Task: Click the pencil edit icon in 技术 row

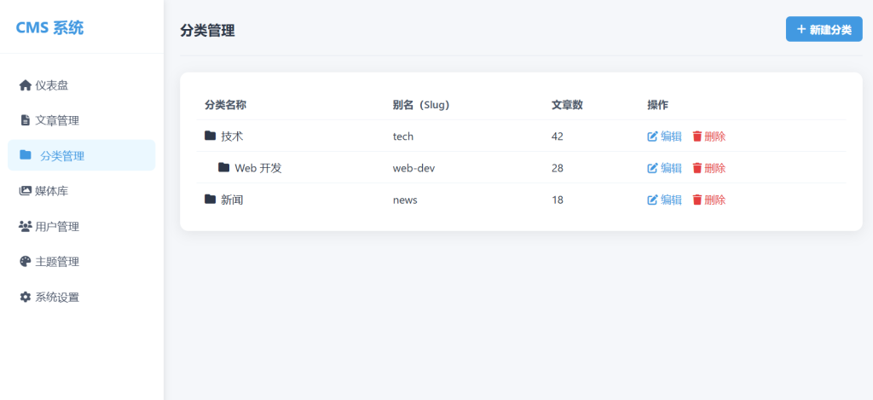Action: [x=653, y=136]
